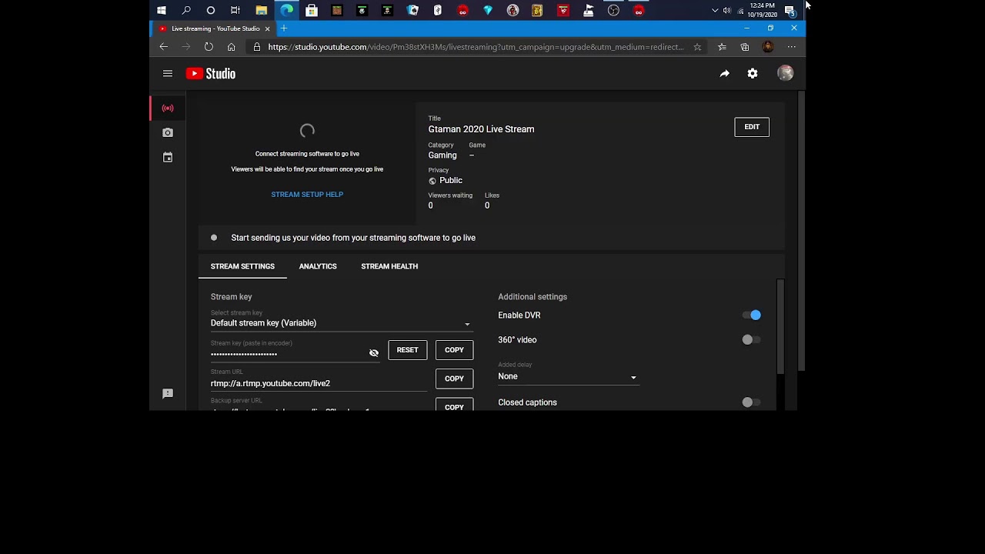Expand the Select stream key dropdown
This screenshot has width=985, height=554.
341,323
